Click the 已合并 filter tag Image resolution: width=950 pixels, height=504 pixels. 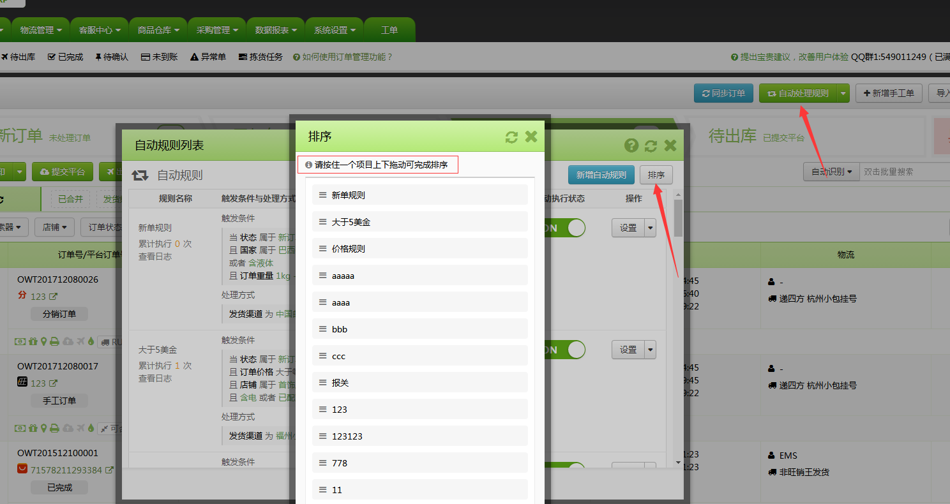(71, 199)
